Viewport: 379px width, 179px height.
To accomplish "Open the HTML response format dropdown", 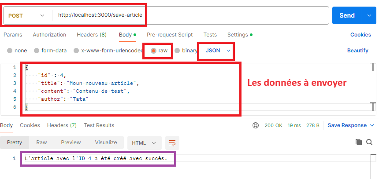I will click(x=144, y=143).
